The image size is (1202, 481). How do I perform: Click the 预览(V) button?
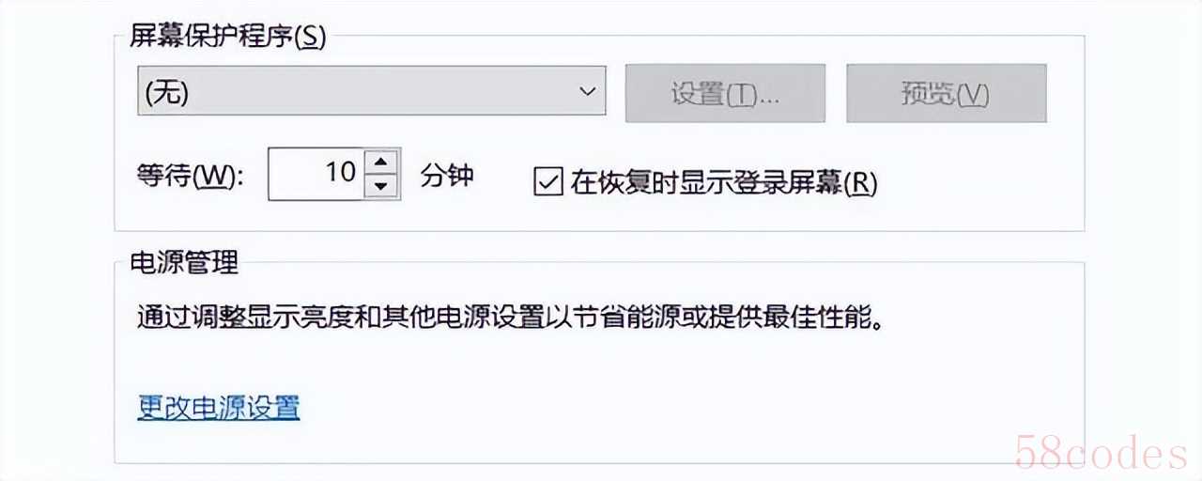[x=946, y=93]
